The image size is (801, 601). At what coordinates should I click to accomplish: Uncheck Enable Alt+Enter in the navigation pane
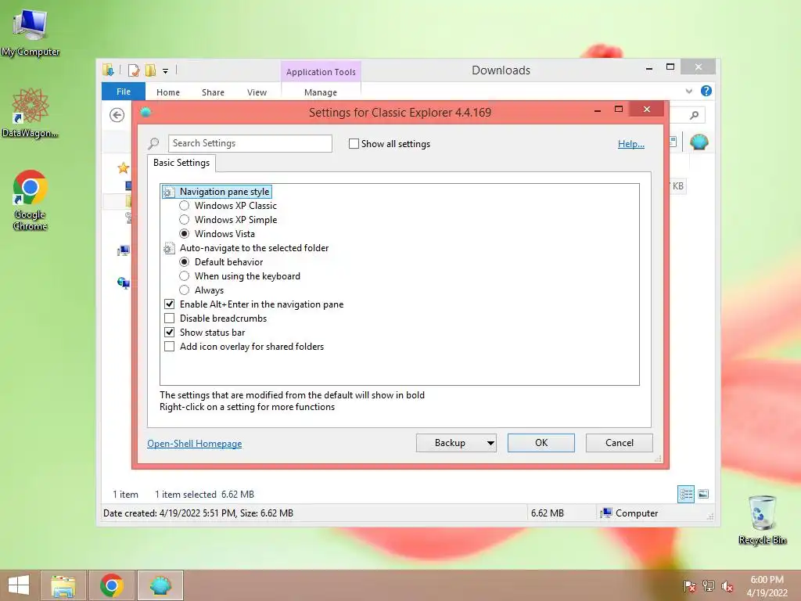(169, 304)
